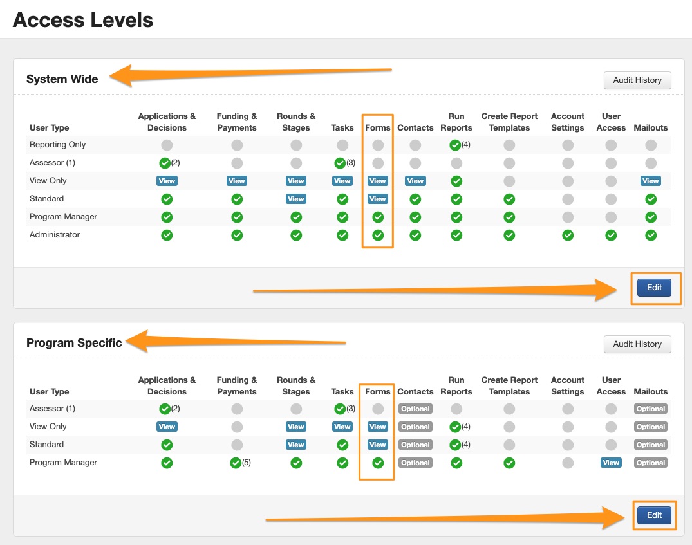
Task: Click grey circle for Program Specific Assessor Forms
Action: click(x=378, y=409)
